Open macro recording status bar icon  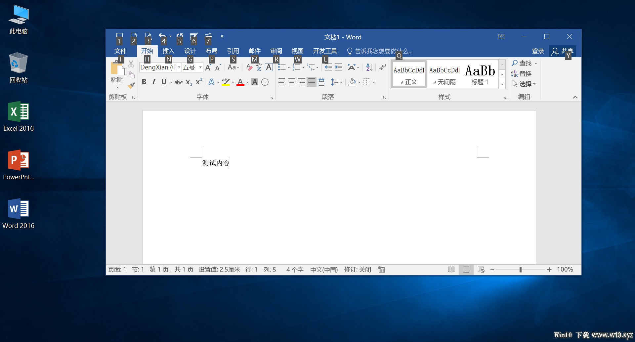pyautogui.click(x=381, y=270)
